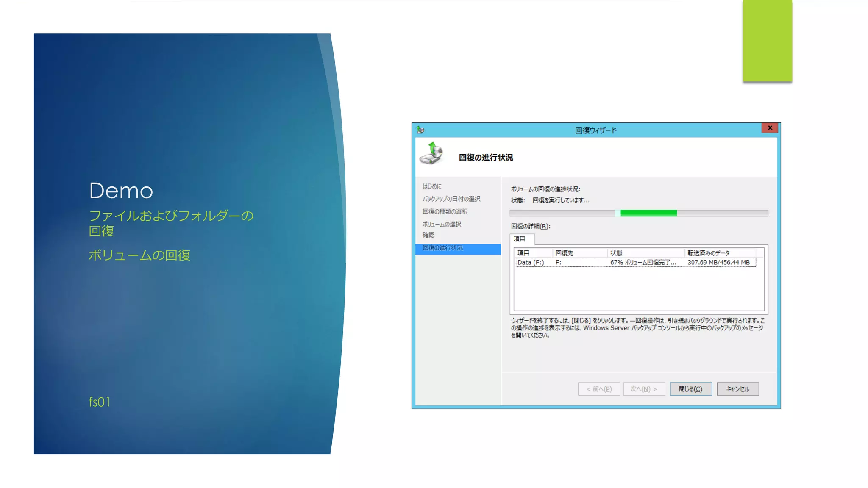The width and height of the screenshot is (868, 488).
Task: Click the 項目 column header
Action: 534,253
